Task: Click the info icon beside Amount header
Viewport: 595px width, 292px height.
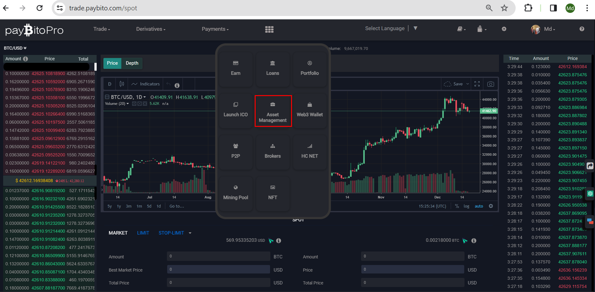Action: coord(25,59)
